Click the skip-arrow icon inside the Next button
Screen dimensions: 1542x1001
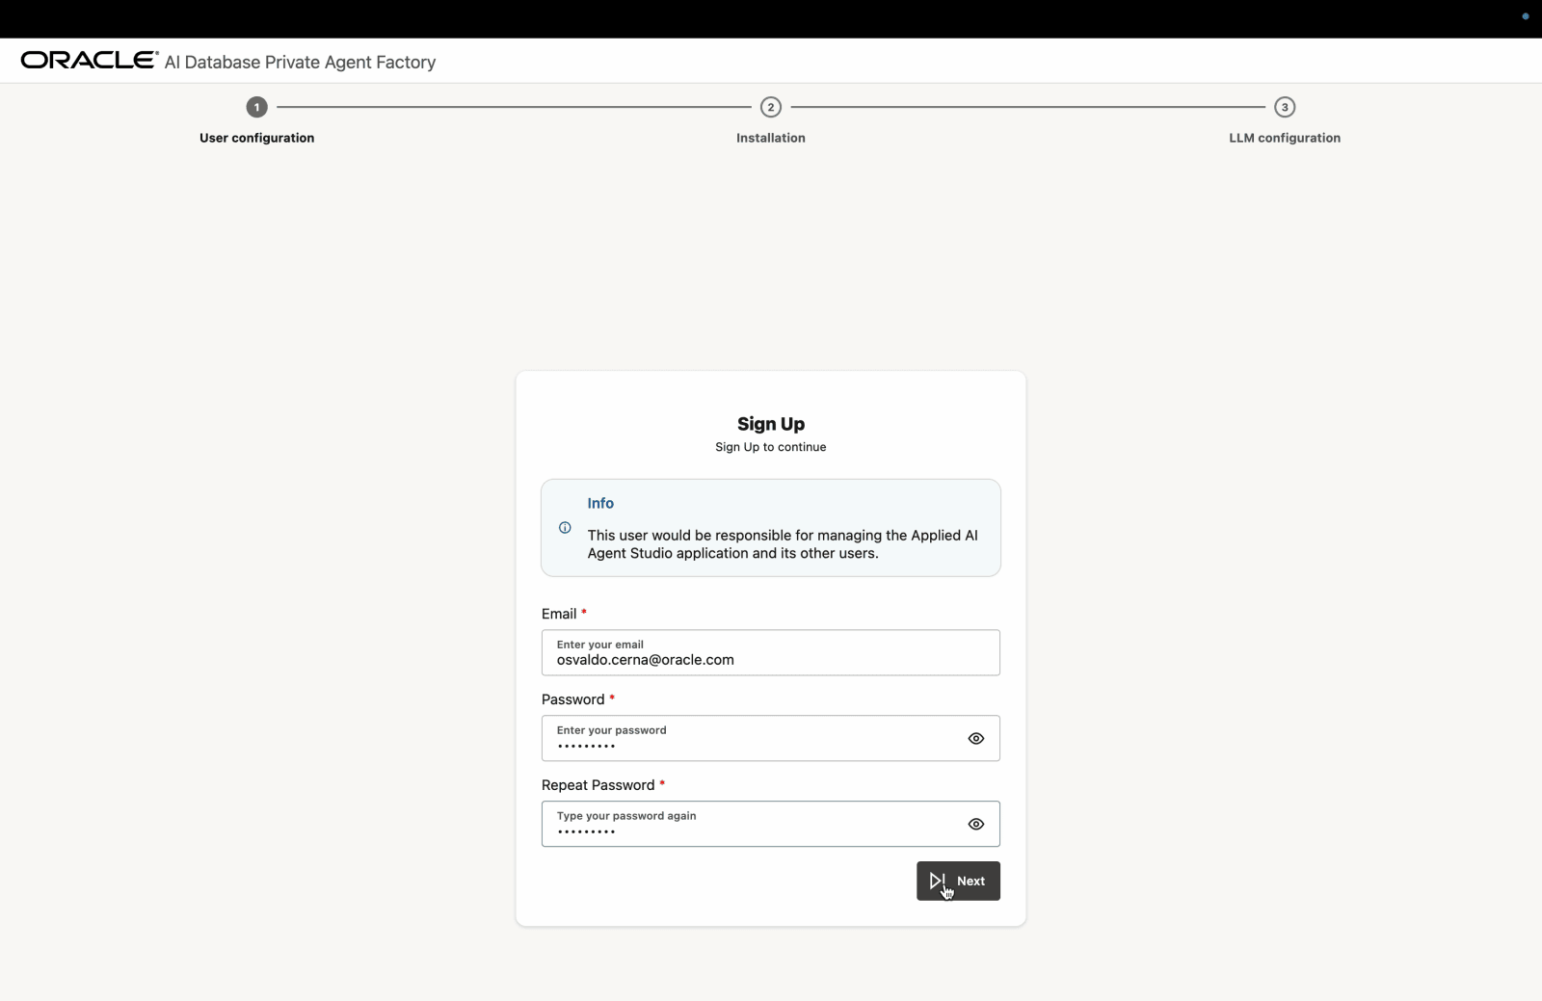coord(939,881)
